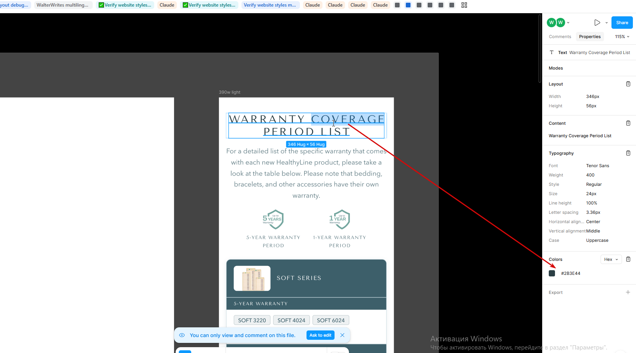
Task: Click the #2B3E44 color swatch
Action: point(552,273)
